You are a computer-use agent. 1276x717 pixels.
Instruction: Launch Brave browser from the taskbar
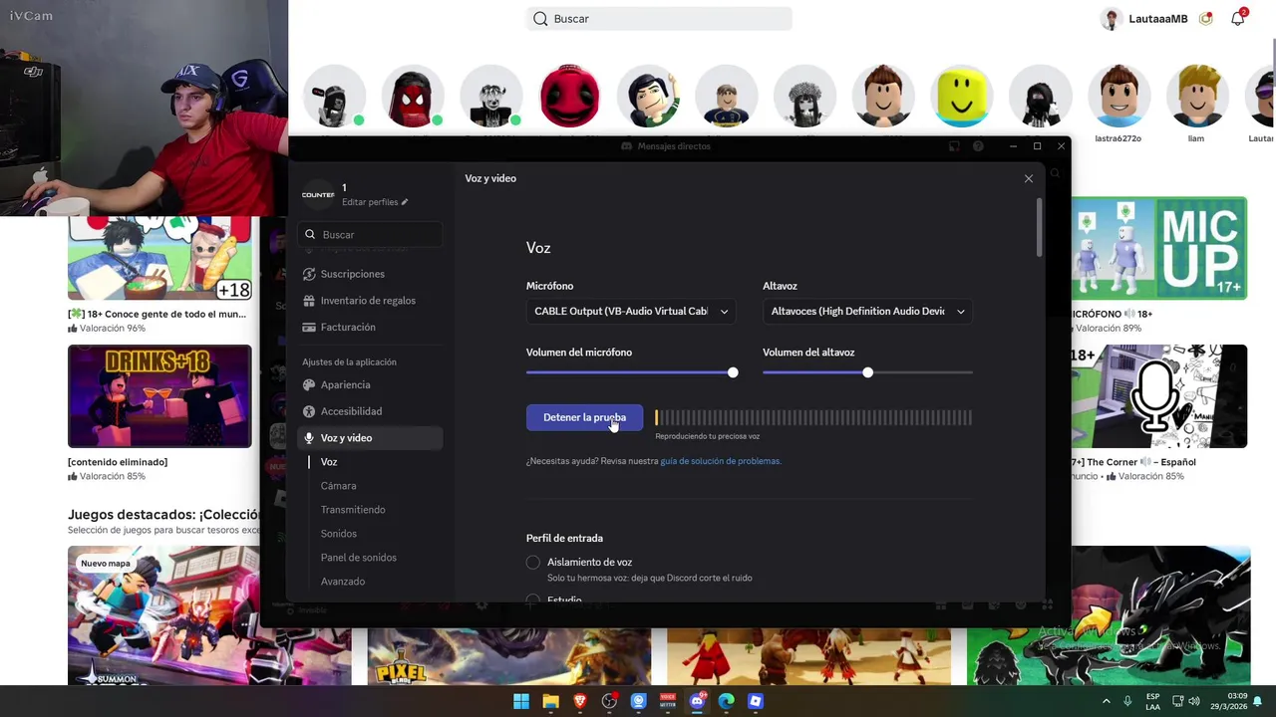click(x=580, y=701)
